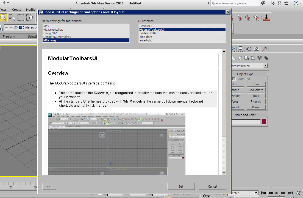This screenshot has height=198, width=303.
Task: Collapse the Object Type rollout
Action: click(x=249, y=74)
